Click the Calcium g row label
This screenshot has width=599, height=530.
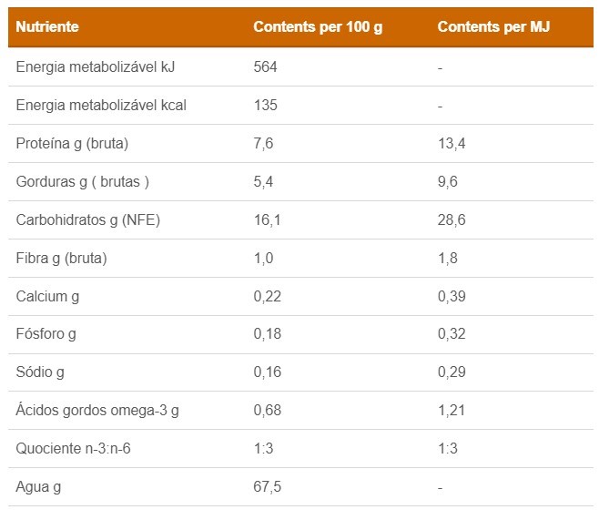[47, 296]
